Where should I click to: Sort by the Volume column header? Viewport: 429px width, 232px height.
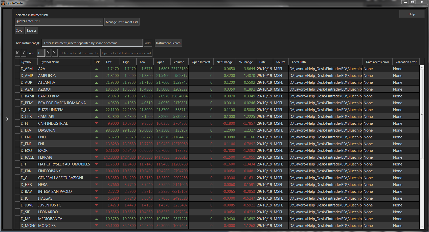tap(179, 62)
